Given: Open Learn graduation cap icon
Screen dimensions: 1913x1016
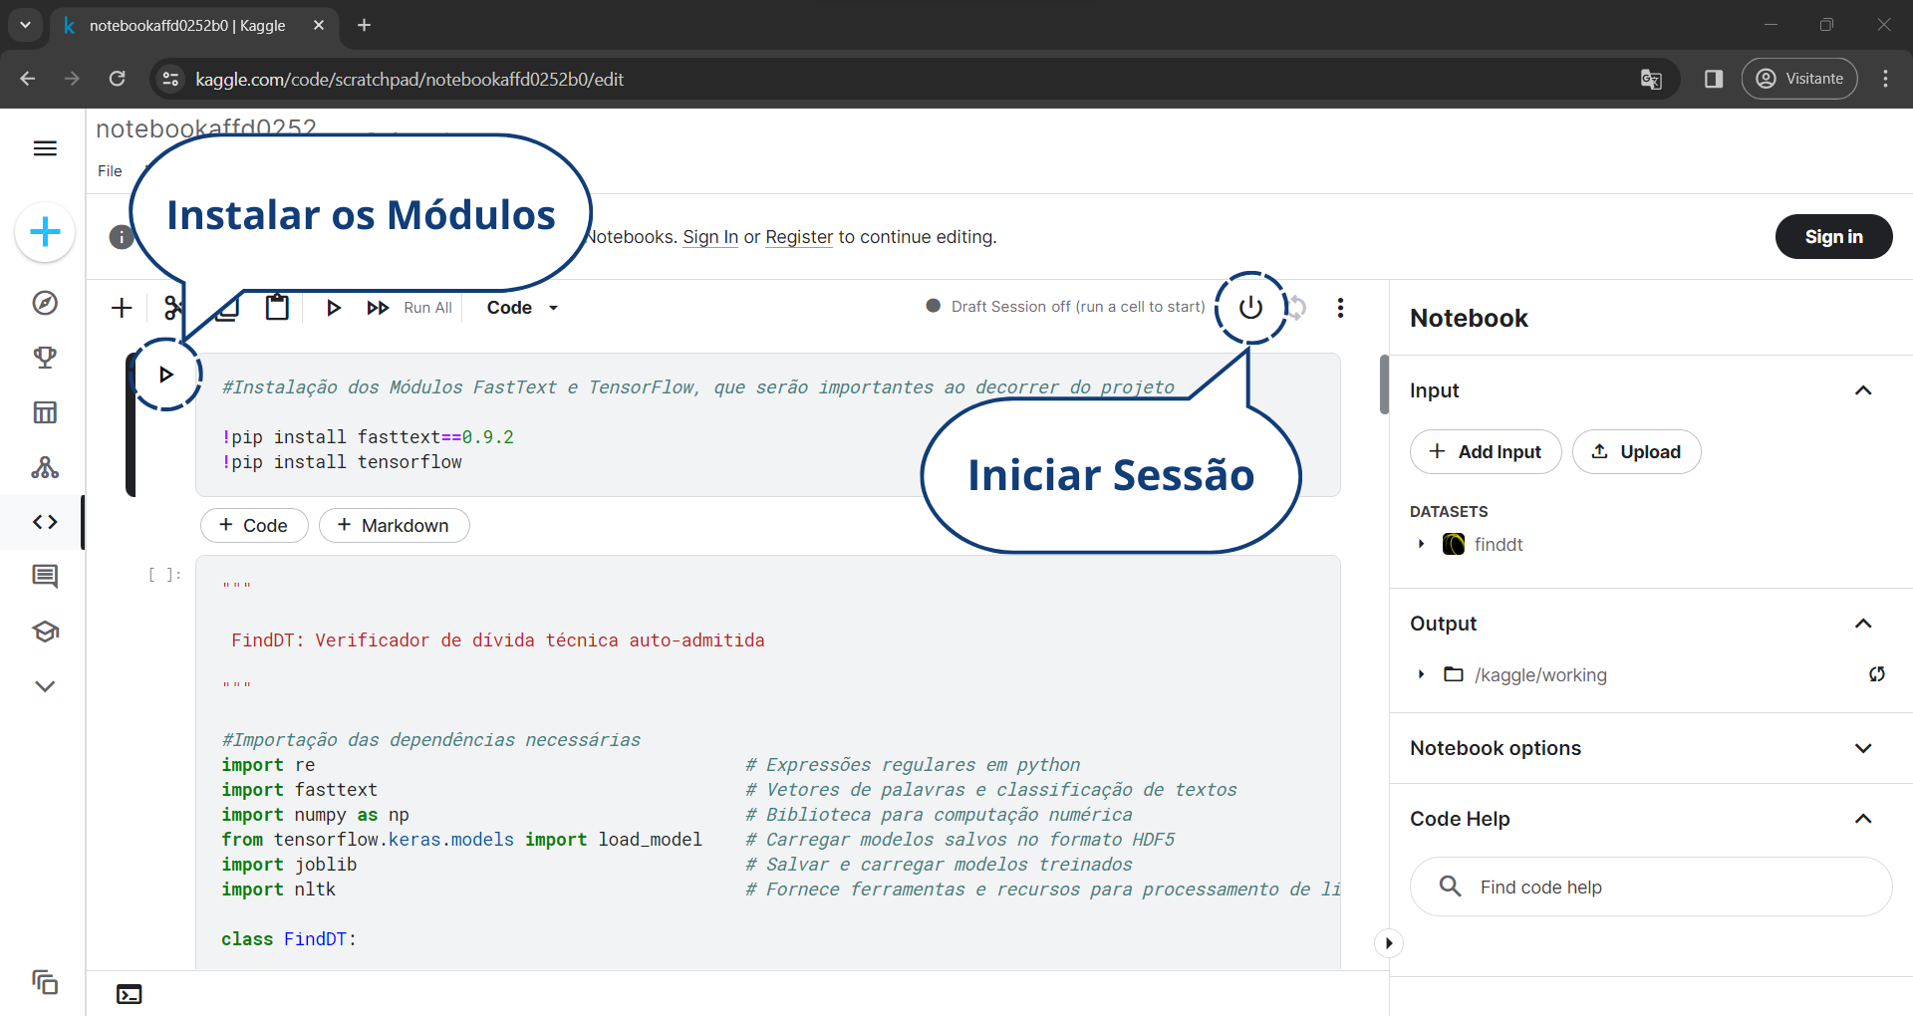Looking at the screenshot, I should pos(45,632).
